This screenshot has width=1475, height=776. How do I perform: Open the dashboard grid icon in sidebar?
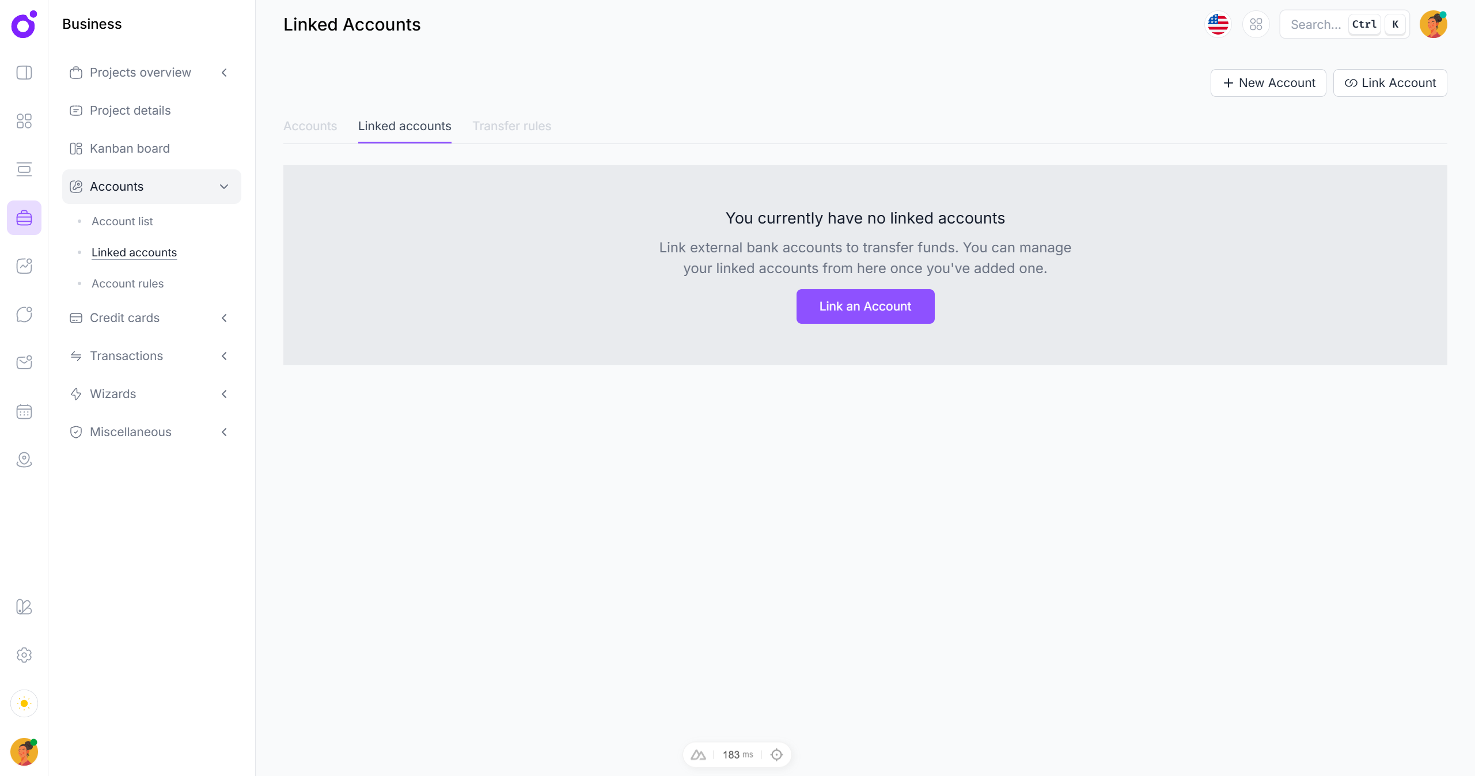[x=24, y=121]
